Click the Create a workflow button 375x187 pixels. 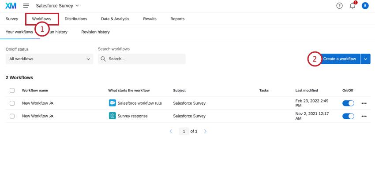340,59
